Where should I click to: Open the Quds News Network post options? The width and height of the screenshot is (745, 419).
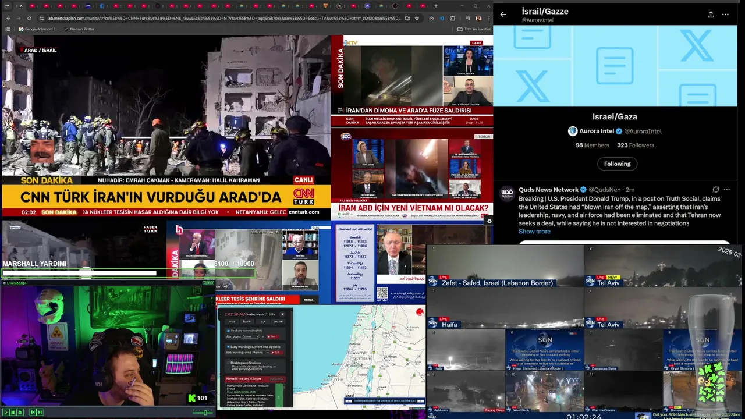[726, 190]
